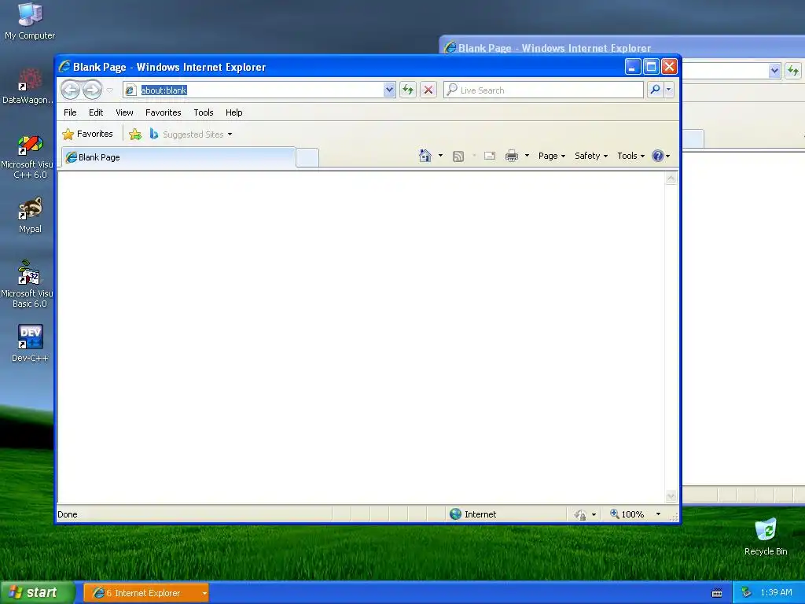Click the about:blank address field

254,90
